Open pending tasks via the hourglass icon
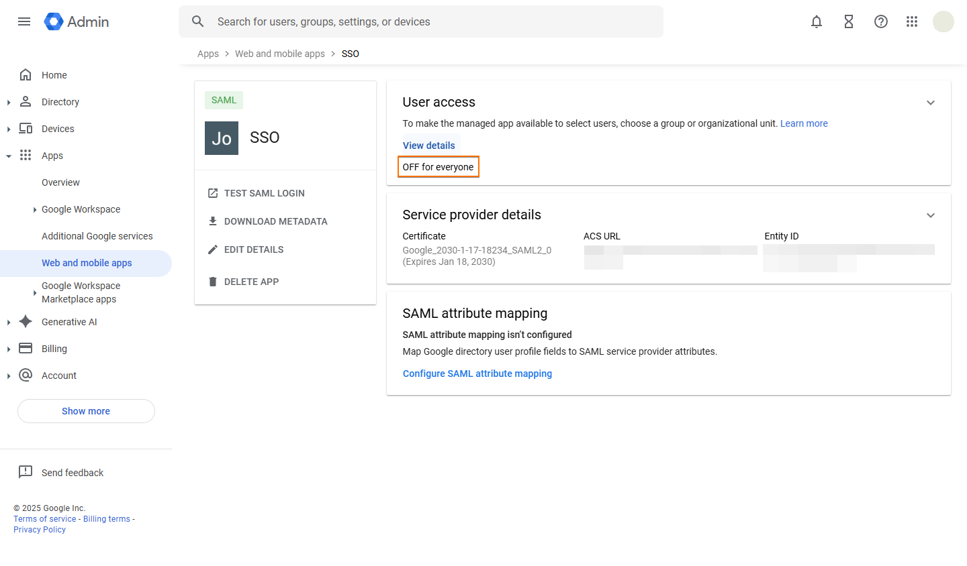 (x=849, y=21)
